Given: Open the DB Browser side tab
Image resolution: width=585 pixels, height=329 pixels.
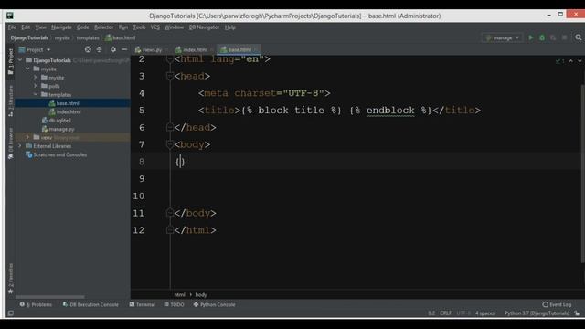Looking at the screenshot, I should point(10,143).
